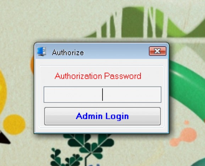Submit password using Admin Login
The width and height of the screenshot is (205, 166).
pos(102,116)
